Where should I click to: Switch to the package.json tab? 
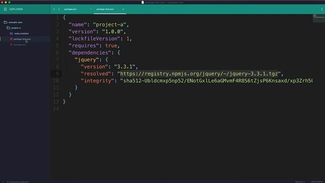pos(70,9)
